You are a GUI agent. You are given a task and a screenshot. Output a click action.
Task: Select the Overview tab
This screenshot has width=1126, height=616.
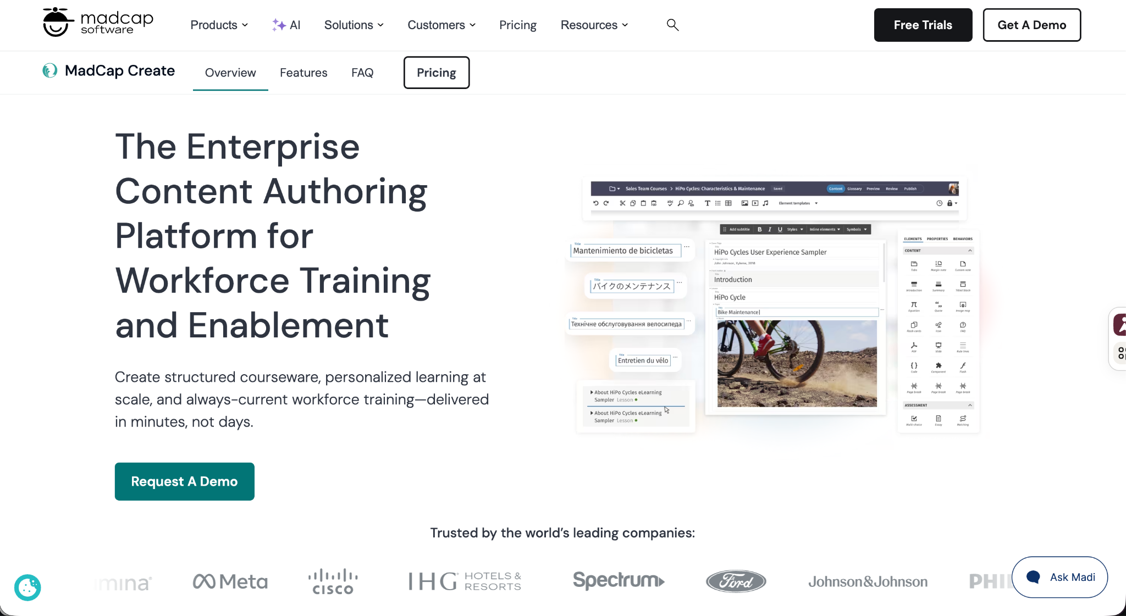tap(230, 73)
